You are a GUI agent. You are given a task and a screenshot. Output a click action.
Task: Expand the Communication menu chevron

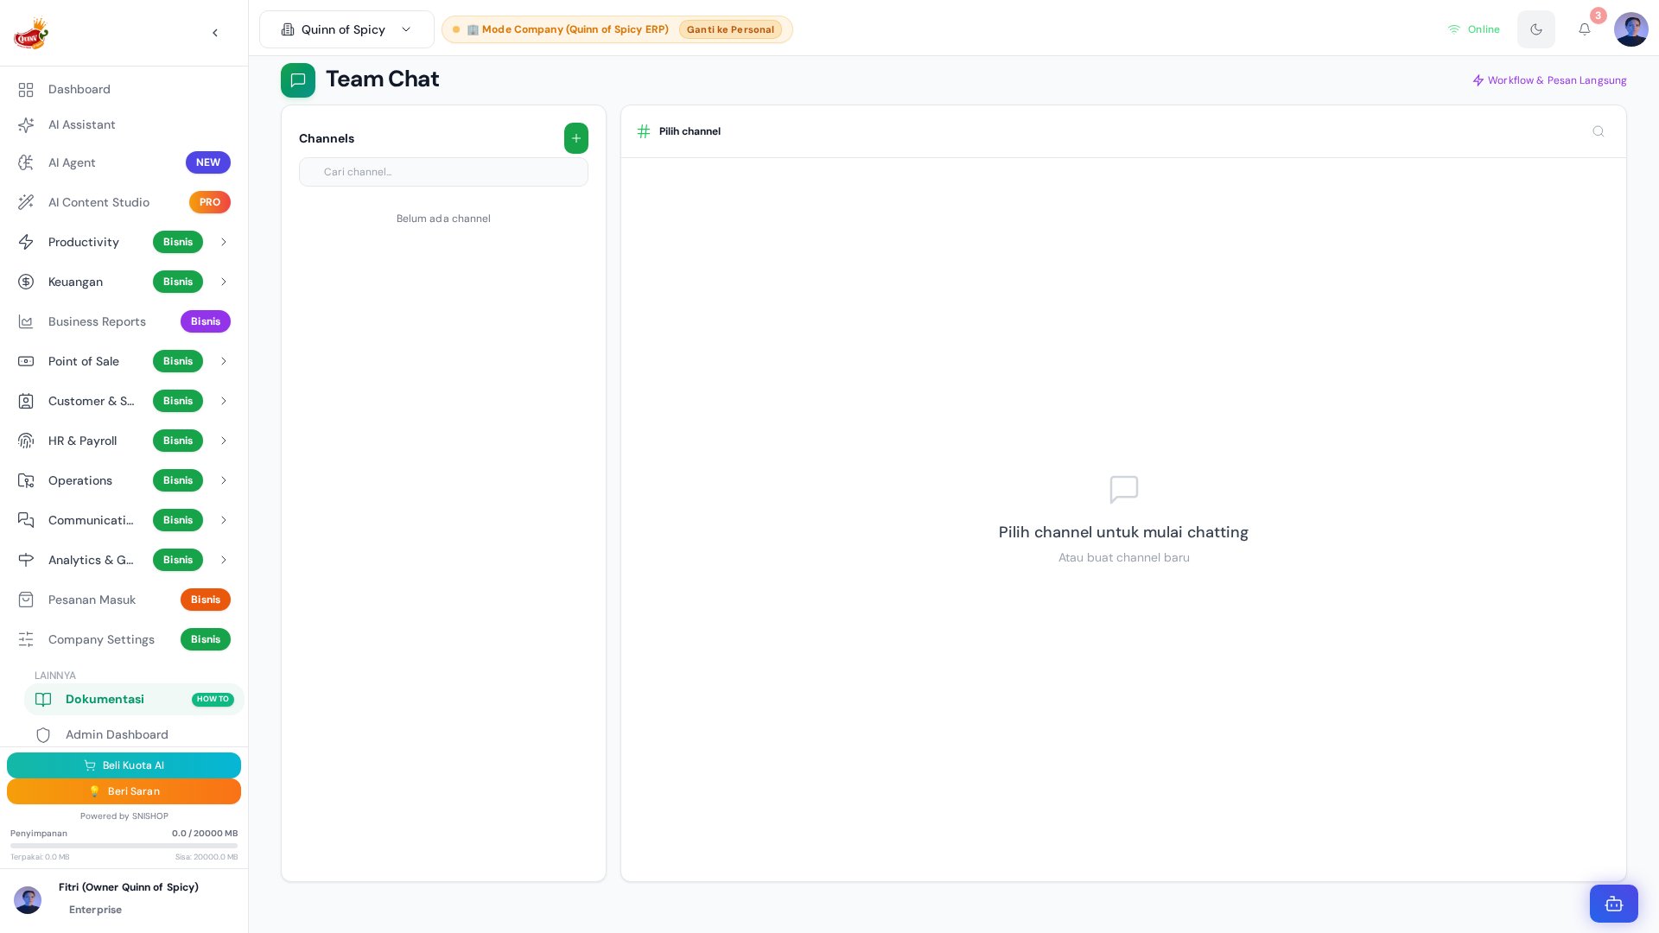[224, 520]
